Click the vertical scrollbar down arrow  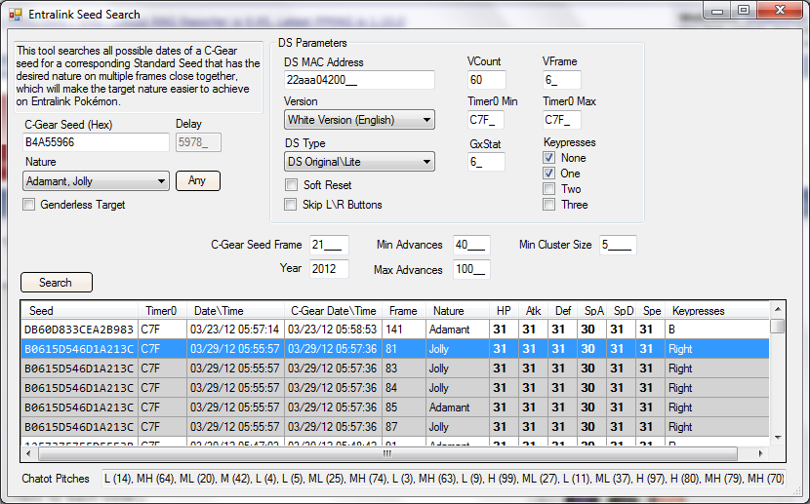777,437
